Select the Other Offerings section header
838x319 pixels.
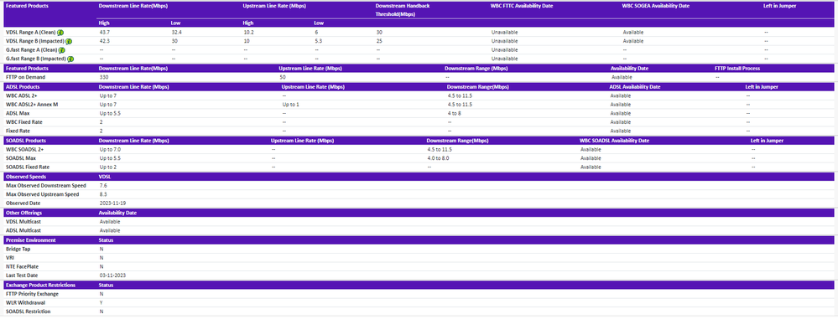24,213
